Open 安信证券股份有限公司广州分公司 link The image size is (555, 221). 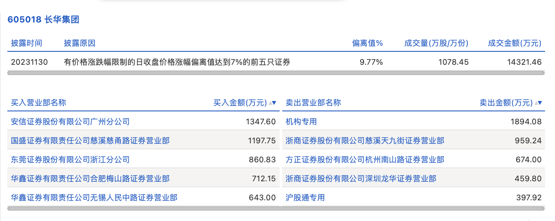[70, 122]
